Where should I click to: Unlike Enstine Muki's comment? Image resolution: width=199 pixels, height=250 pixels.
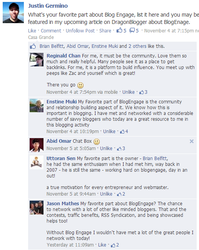(109, 132)
